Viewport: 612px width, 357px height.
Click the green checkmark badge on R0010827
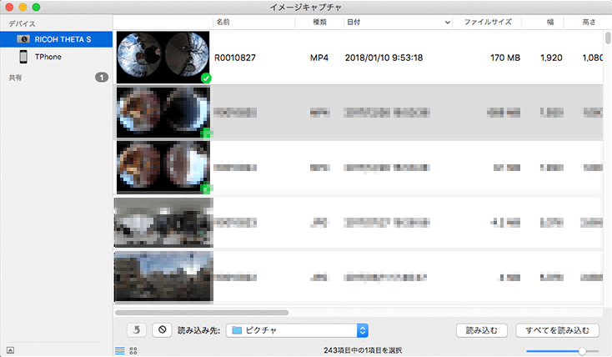(205, 78)
